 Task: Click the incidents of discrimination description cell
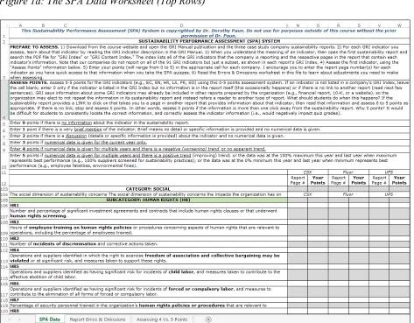[148, 244]
